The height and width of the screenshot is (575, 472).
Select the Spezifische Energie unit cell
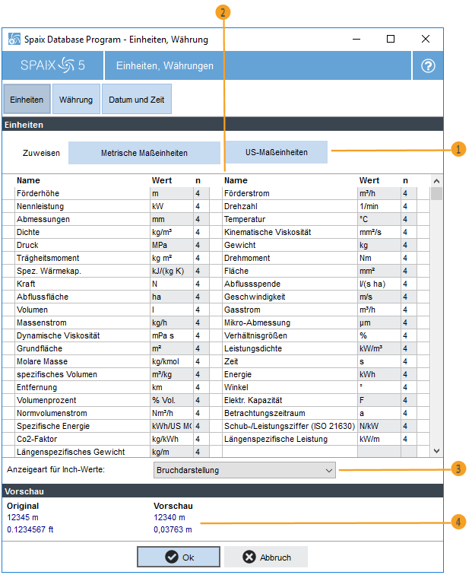pyautogui.click(x=172, y=426)
